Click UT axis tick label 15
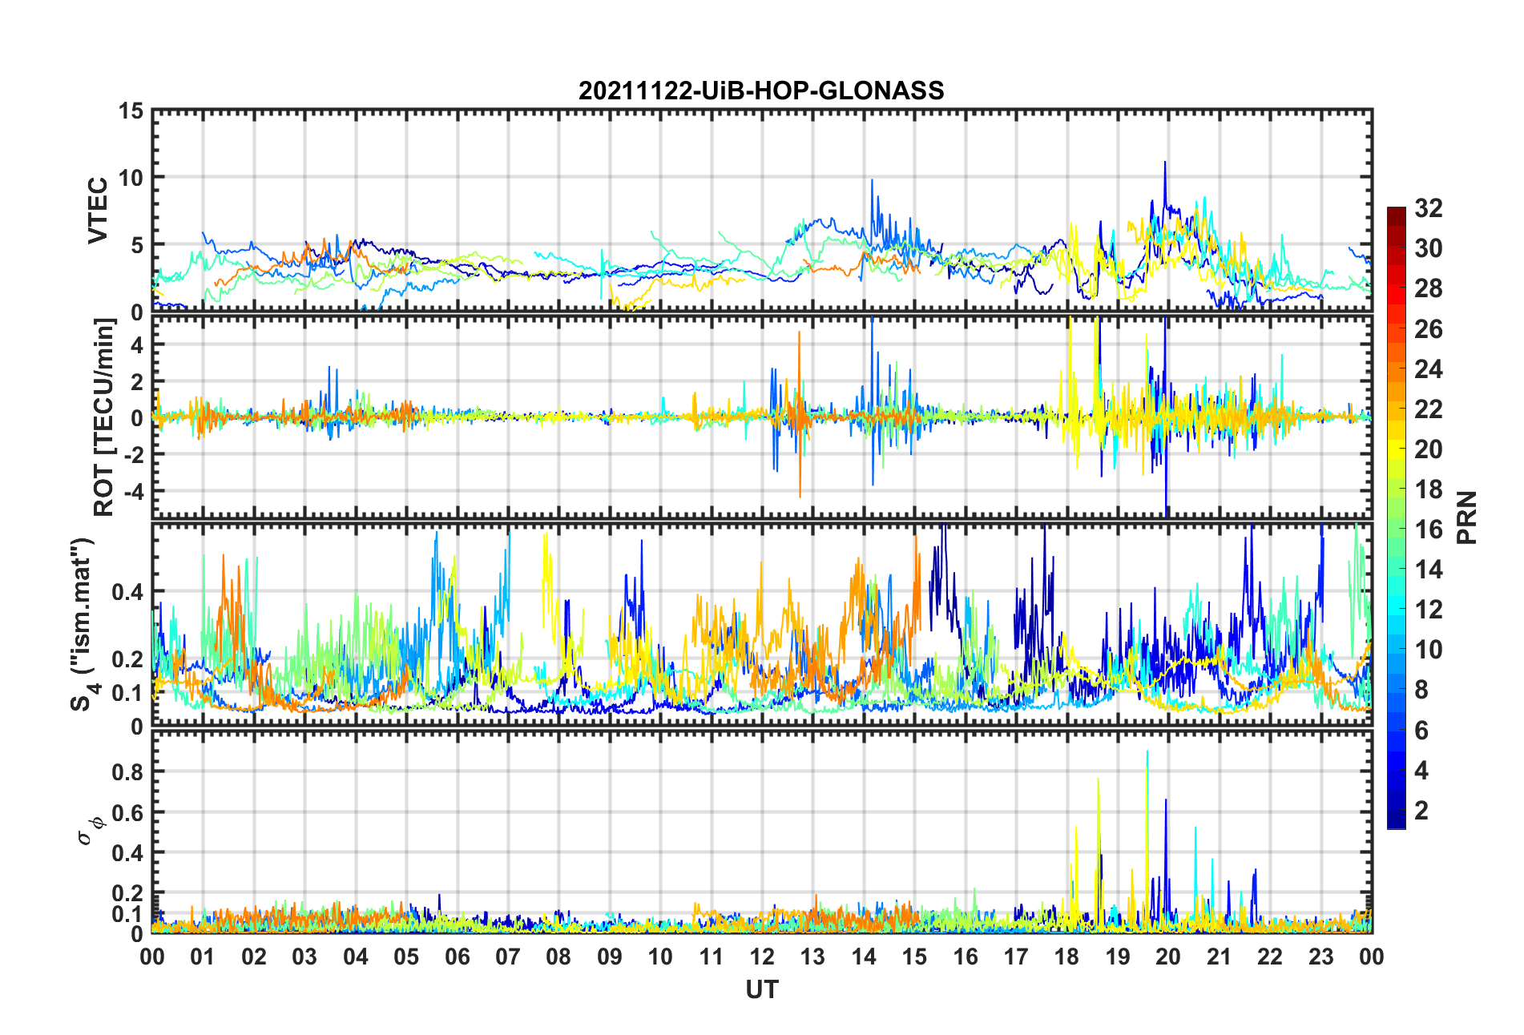 [914, 956]
